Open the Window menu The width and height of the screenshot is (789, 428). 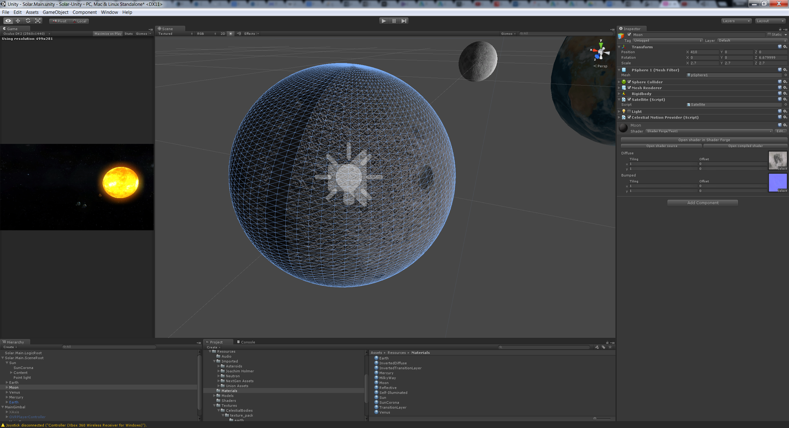click(109, 12)
